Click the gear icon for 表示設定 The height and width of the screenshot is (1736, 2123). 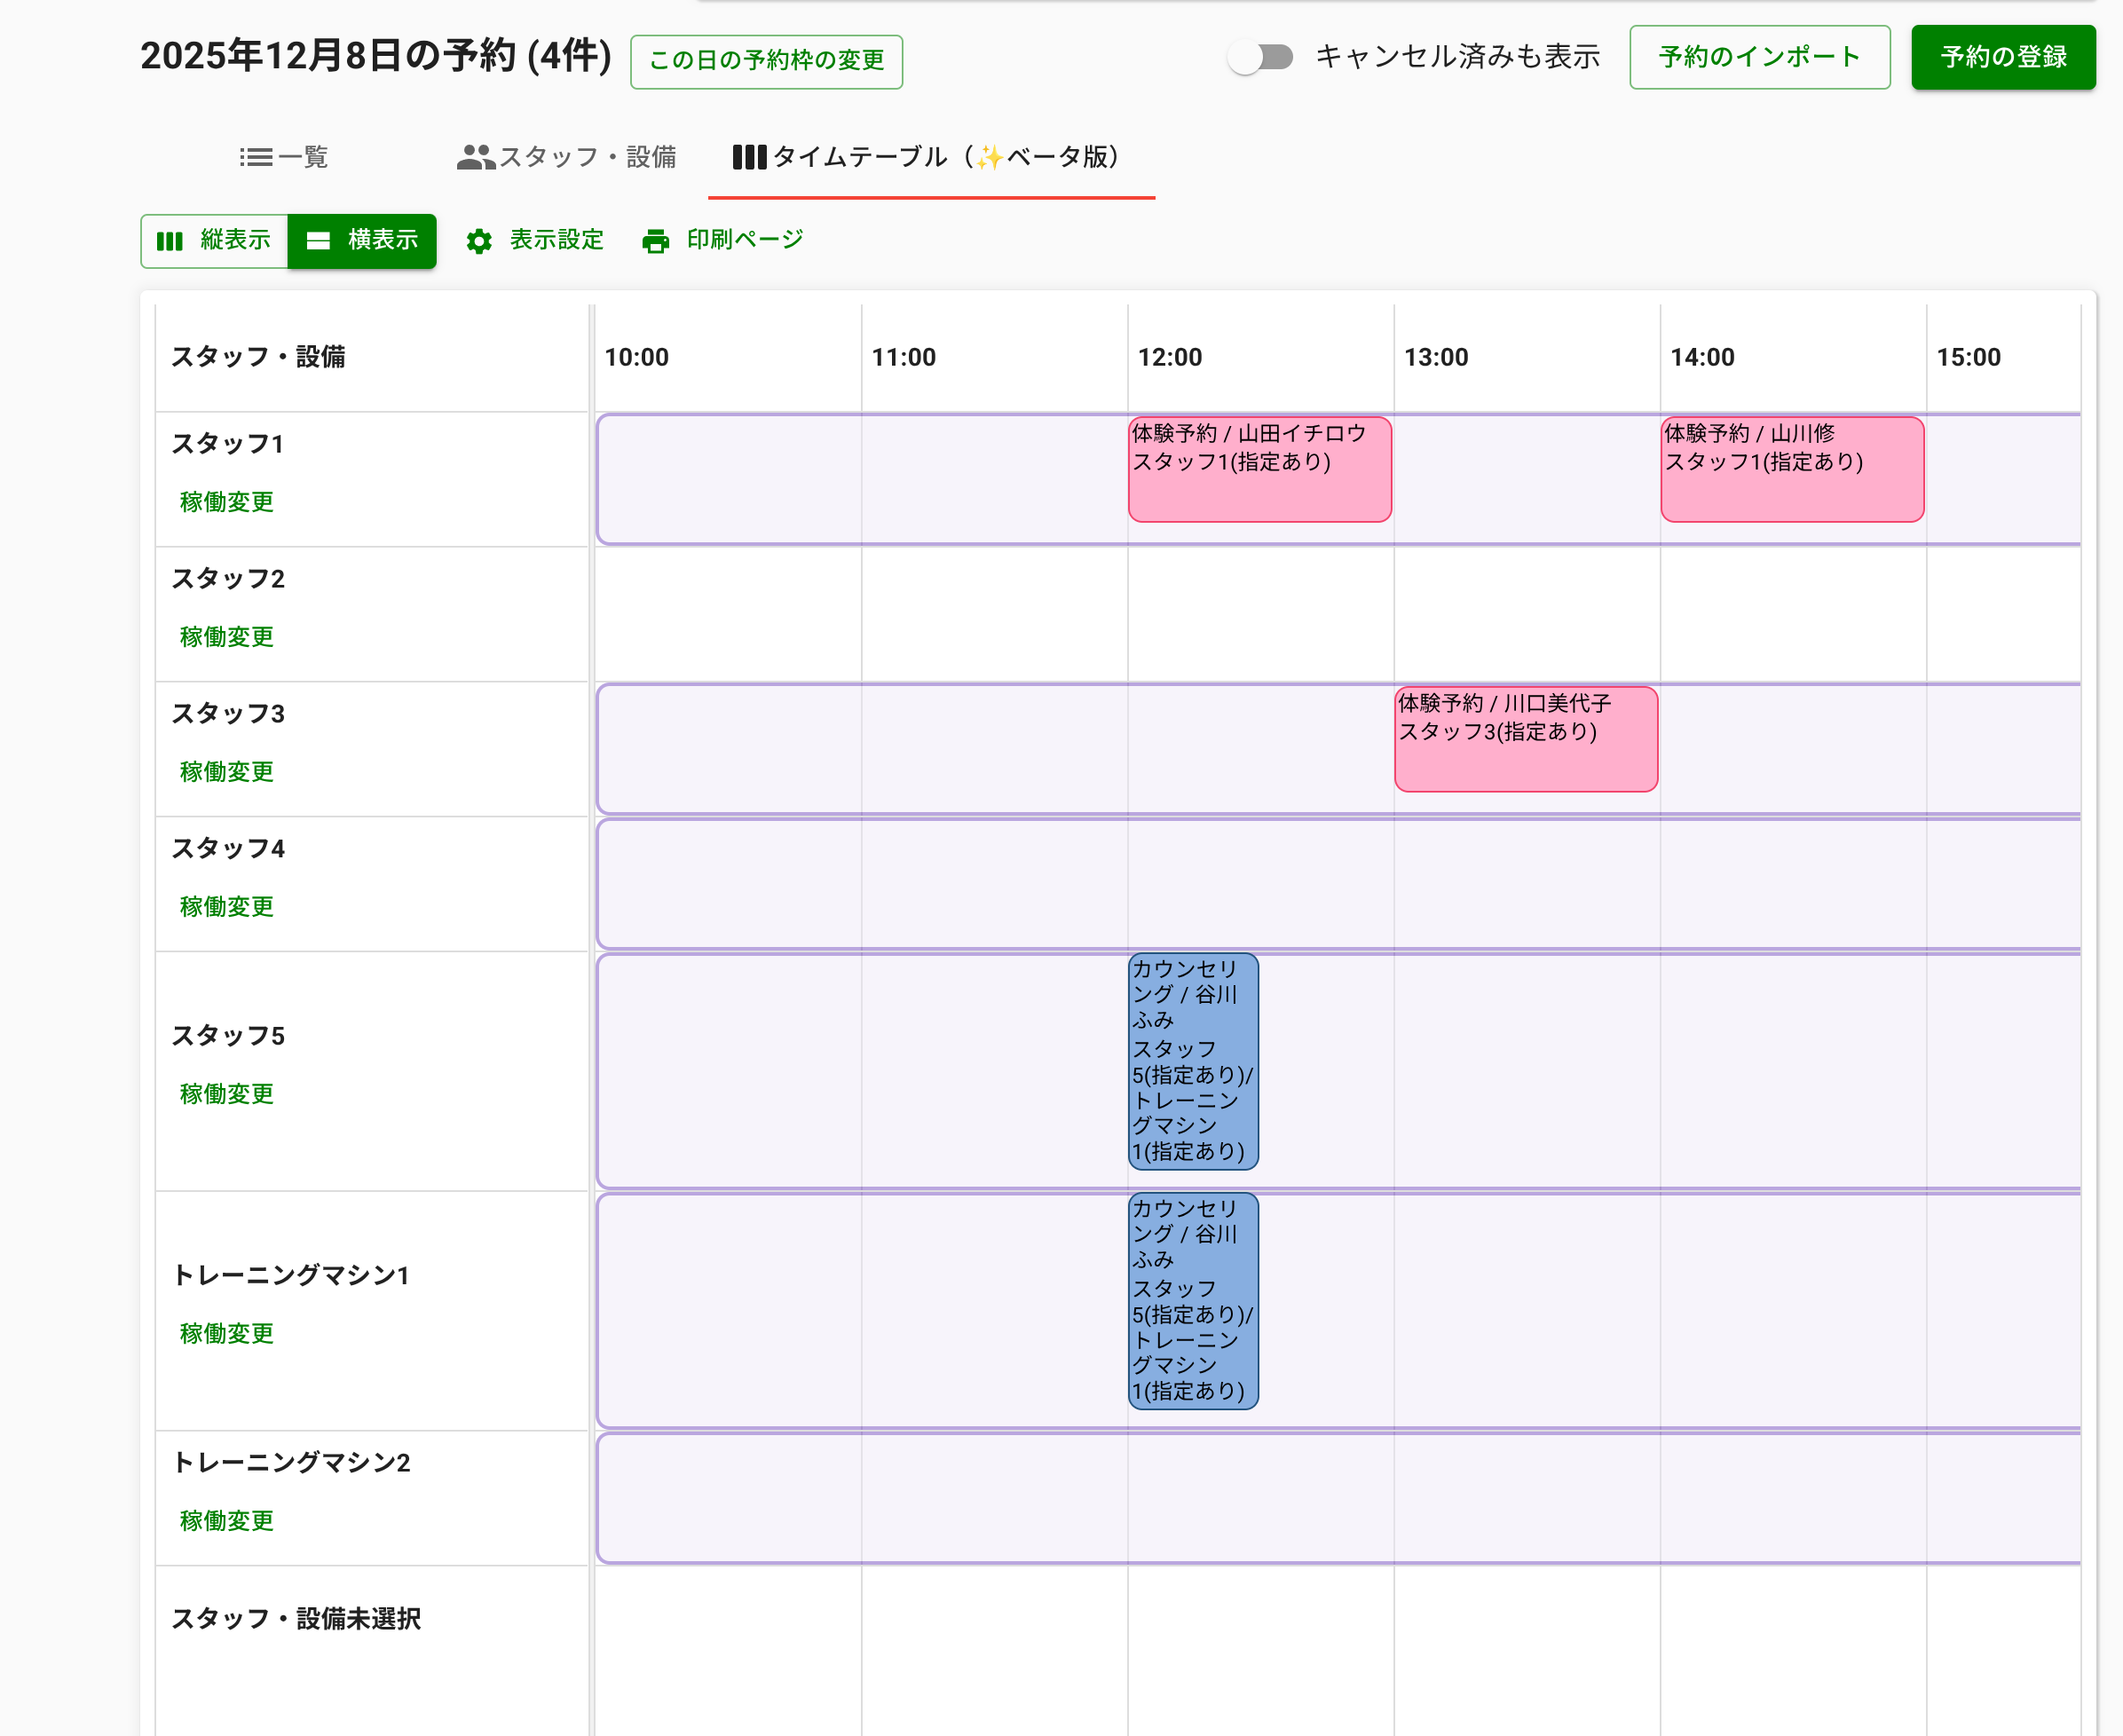479,241
